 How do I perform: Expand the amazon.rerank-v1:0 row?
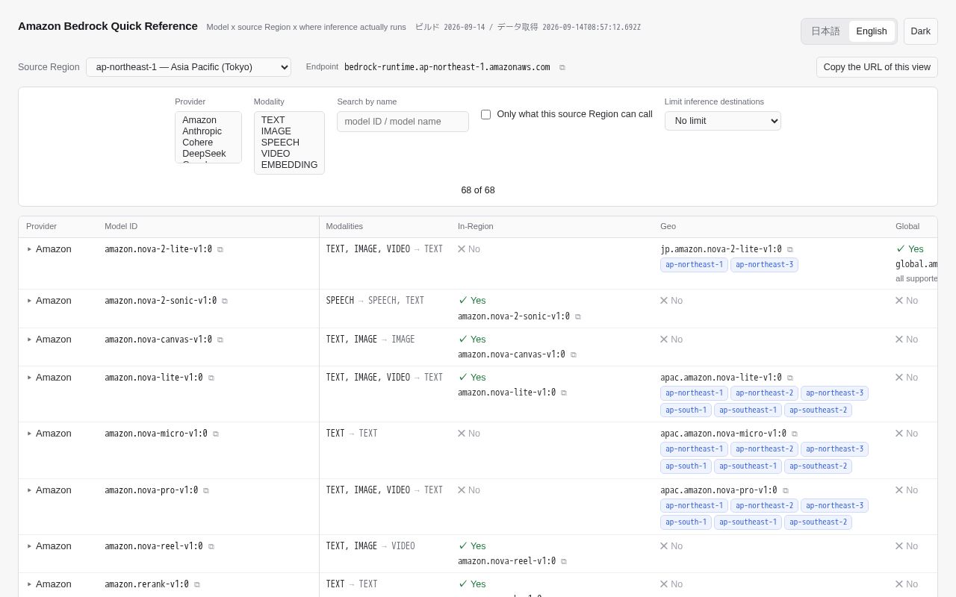pos(30,584)
